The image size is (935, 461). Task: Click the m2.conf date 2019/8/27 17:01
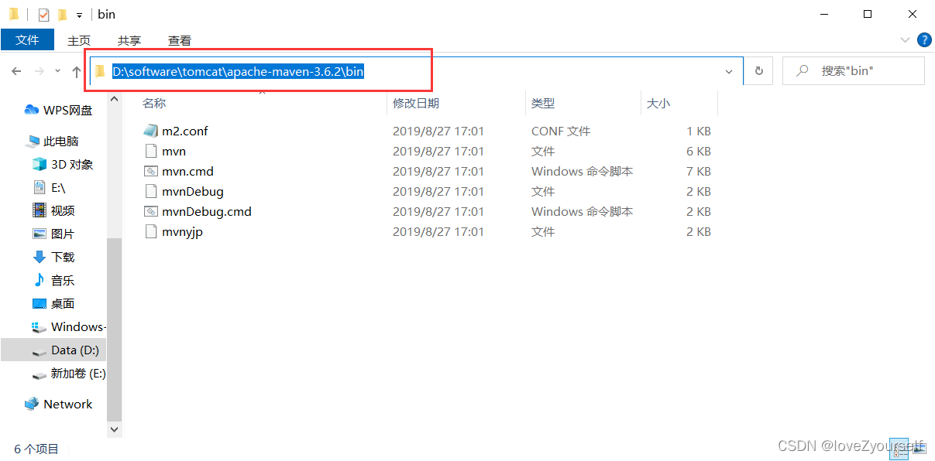coord(438,131)
